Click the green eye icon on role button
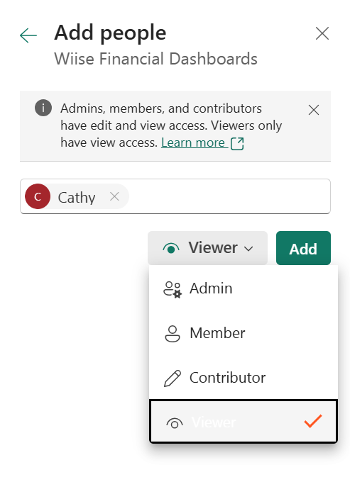Image resolution: width=350 pixels, height=477 pixels. [171, 249]
